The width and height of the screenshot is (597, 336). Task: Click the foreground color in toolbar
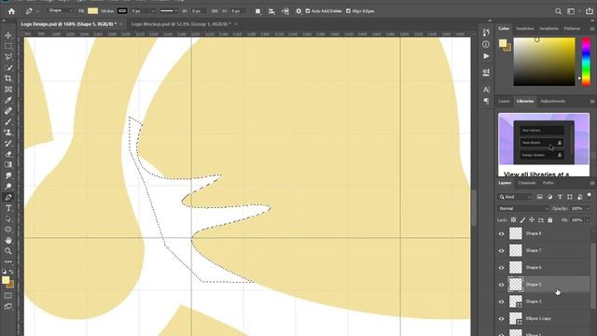click(6, 280)
